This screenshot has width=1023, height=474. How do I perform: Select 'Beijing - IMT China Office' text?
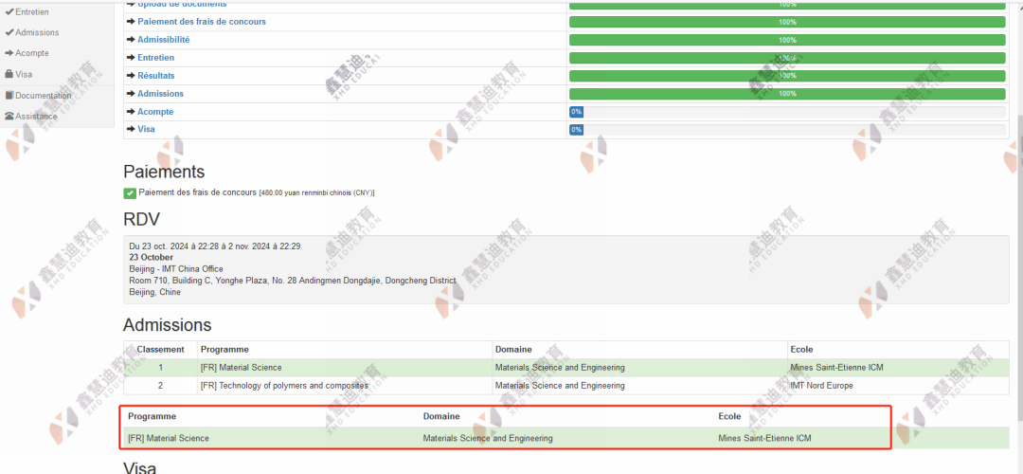pos(176,269)
